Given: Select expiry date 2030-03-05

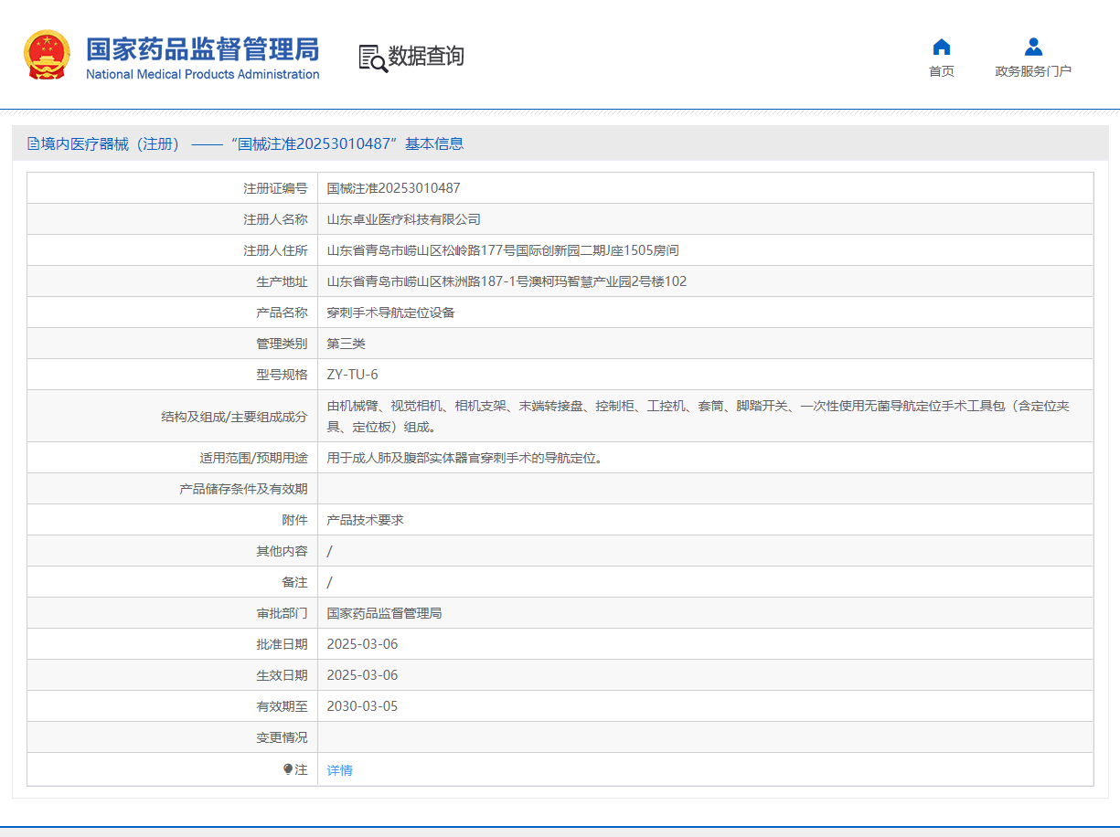Looking at the screenshot, I should [363, 706].
